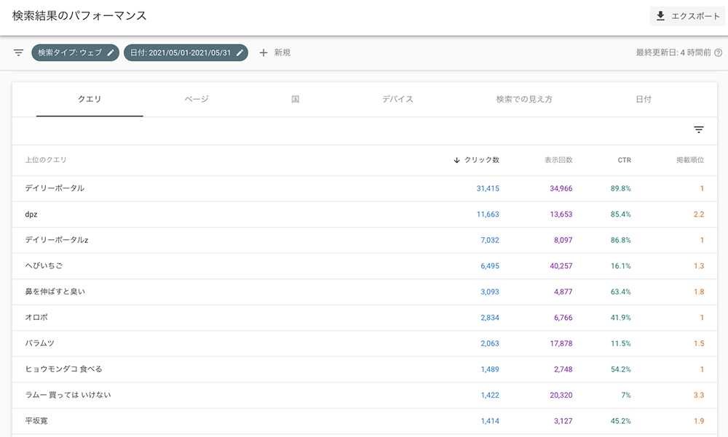Click the 11.5% CTR value
Viewport: 728px width, 437px height.
click(x=621, y=344)
